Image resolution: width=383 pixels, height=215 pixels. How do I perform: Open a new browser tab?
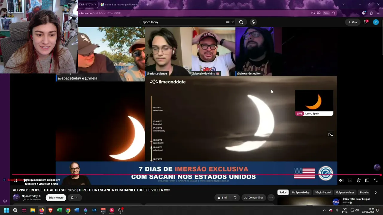148,4
